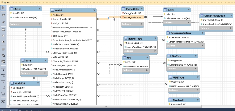
Task: Collapse the Brand table with its arrow
Action: click(40, 9)
